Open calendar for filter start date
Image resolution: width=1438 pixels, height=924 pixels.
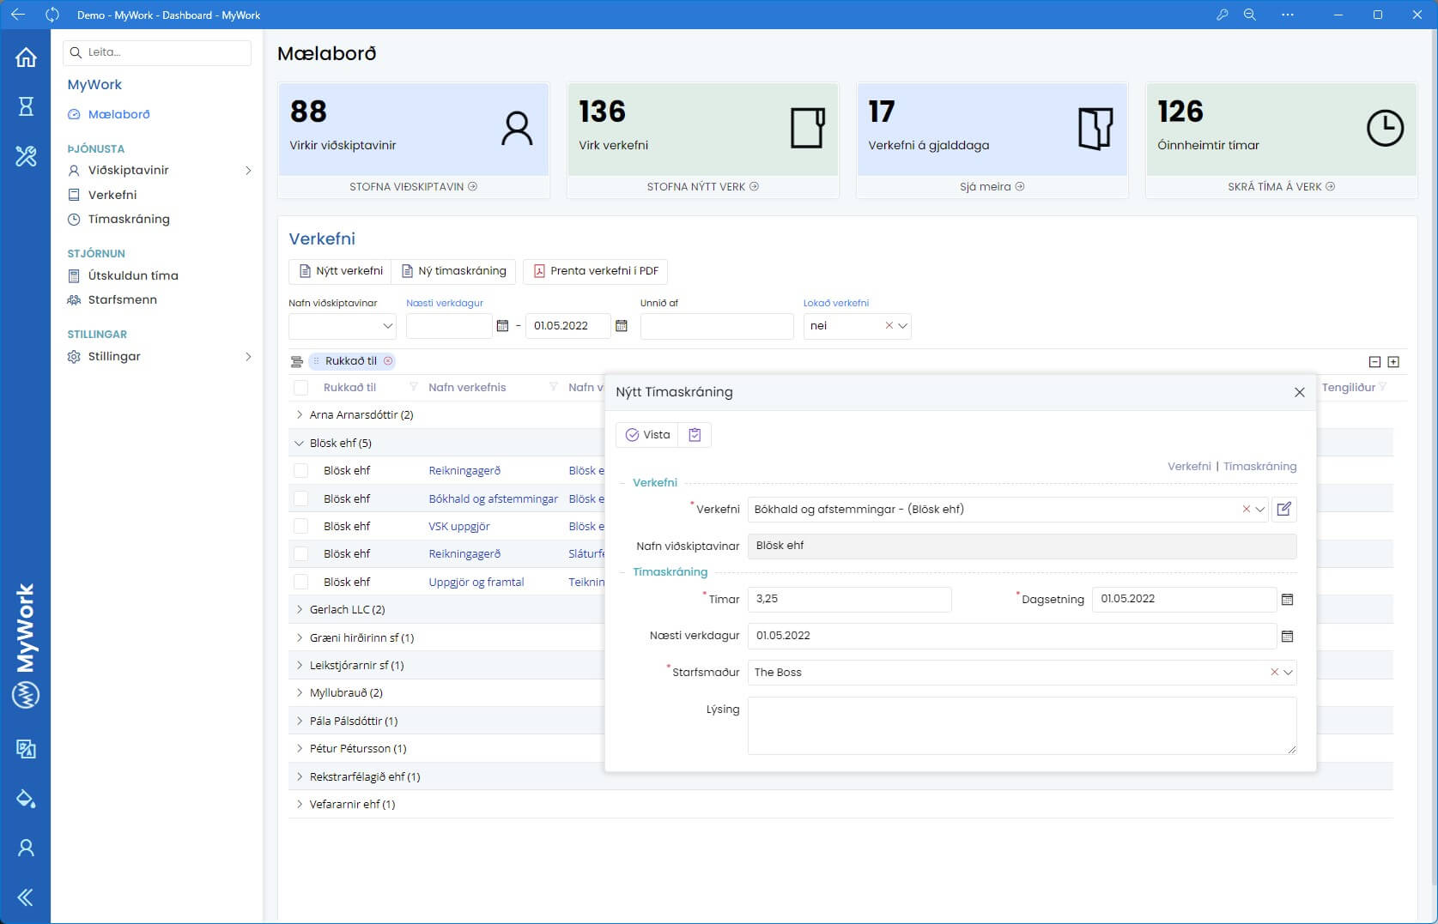point(503,326)
